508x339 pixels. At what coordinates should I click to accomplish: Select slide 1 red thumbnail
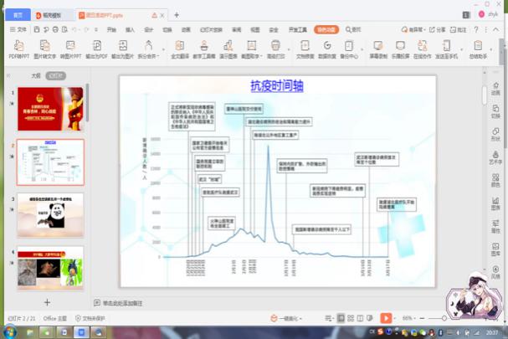[x=50, y=109]
